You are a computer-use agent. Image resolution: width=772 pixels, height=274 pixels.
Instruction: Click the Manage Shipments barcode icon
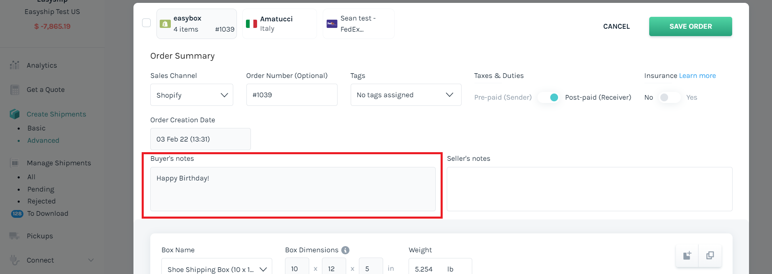pyautogui.click(x=15, y=163)
